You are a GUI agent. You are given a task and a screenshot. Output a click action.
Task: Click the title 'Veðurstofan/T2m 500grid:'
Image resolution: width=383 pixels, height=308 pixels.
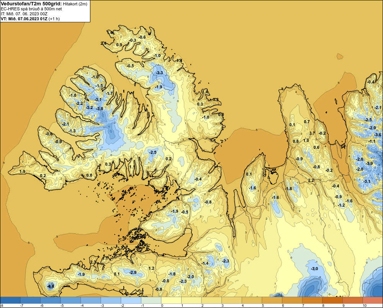click(31, 4)
